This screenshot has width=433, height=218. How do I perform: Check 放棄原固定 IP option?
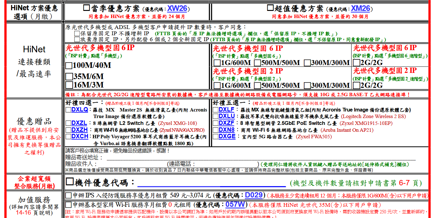(77, 40)
